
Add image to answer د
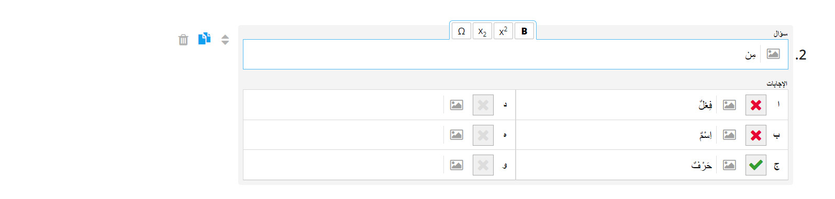tap(457, 105)
